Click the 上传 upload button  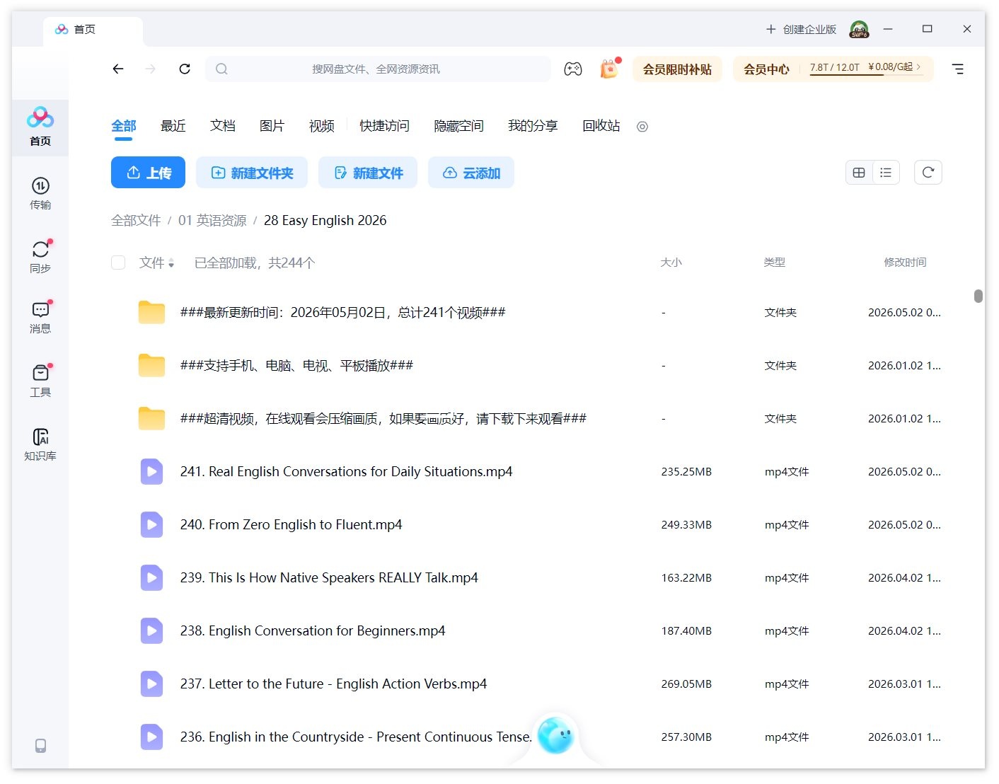(148, 173)
